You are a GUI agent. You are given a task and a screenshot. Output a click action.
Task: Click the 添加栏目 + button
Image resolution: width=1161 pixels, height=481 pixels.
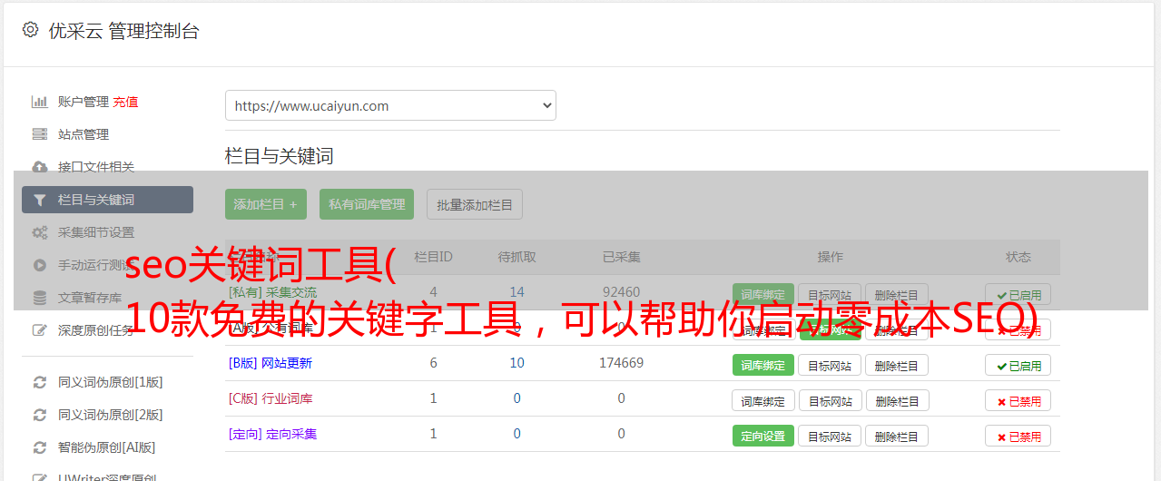pos(266,204)
